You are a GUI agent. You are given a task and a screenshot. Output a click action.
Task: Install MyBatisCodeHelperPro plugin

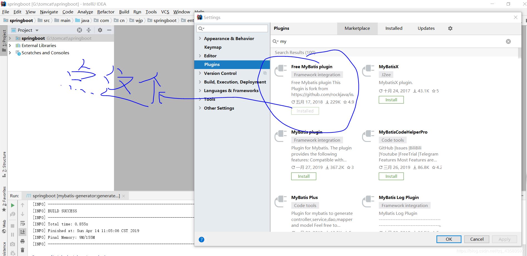(x=391, y=176)
